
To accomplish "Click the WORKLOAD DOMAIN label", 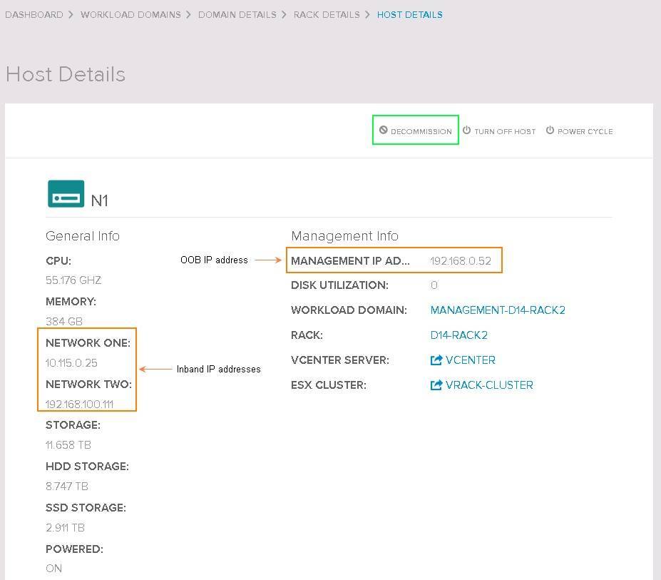I will coord(349,310).
